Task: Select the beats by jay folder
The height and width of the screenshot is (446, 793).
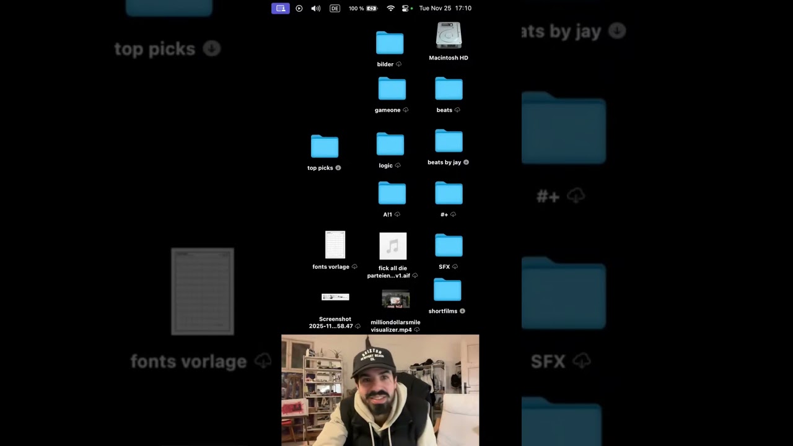Action: [449, 141]
